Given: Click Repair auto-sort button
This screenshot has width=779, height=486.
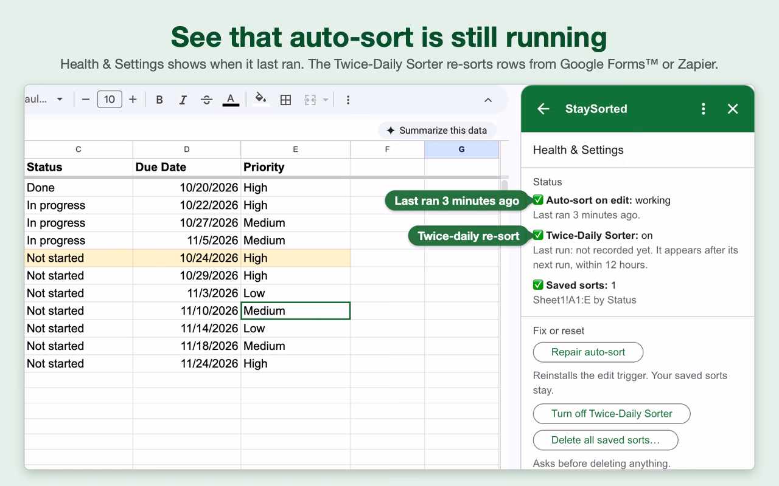Looking at the screenshot, I should (588, 352).
